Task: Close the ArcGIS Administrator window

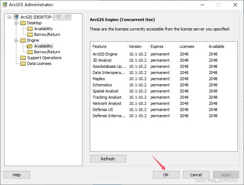Action: coord(235,5)
